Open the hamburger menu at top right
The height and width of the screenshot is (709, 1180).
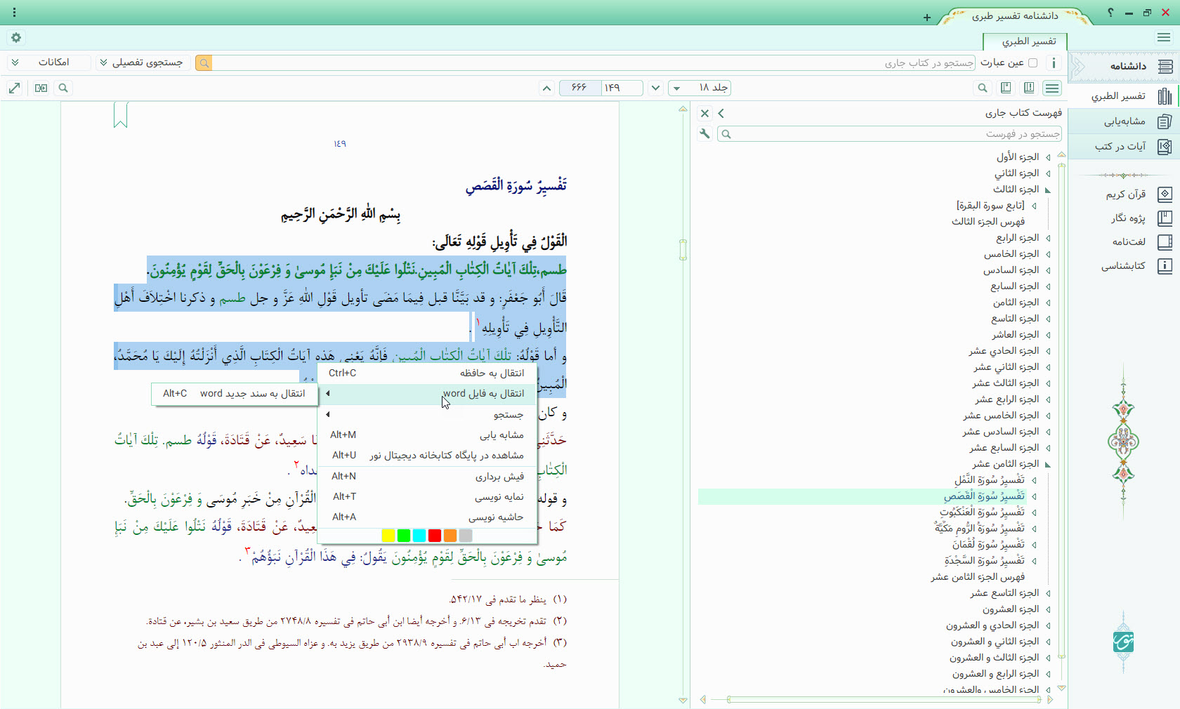pyautogui.click(x=1164, y=38)
